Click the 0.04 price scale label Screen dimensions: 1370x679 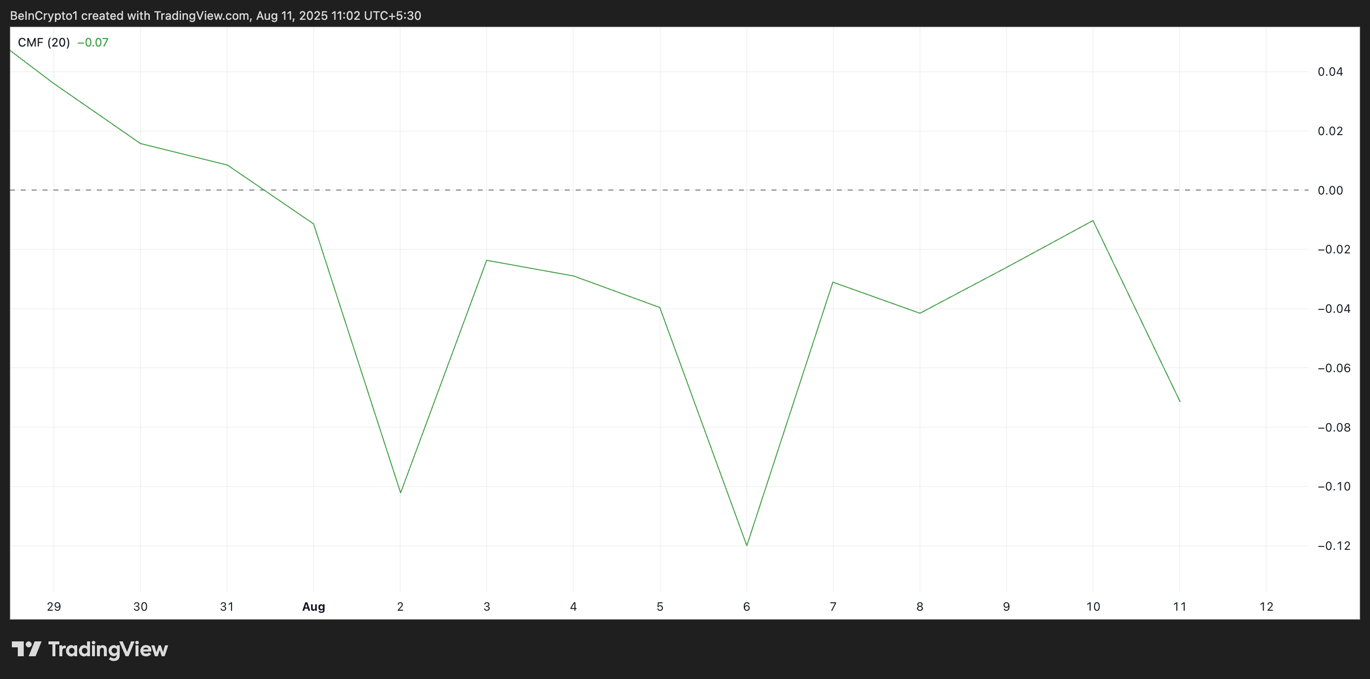pyautogui.click(x=1330, y=72)
